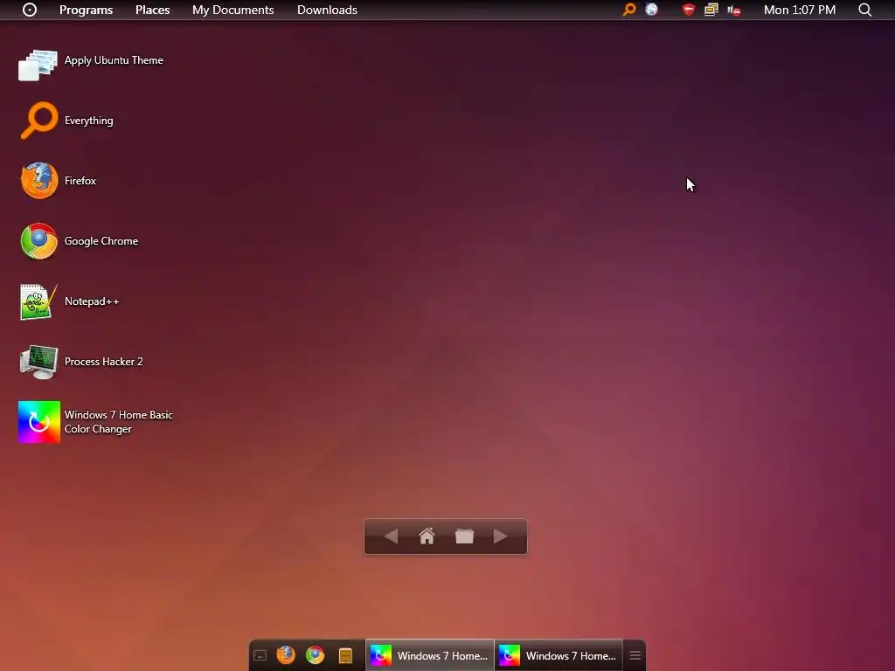
Task: Open the Places menu
Action: tap(152, 10)
